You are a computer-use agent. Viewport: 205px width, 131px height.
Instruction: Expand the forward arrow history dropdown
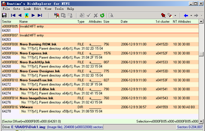202,16
